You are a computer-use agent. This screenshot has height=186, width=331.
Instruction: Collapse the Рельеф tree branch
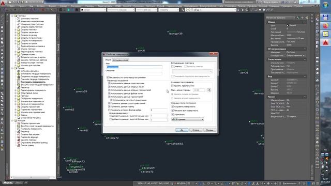(x=12, y=68)
